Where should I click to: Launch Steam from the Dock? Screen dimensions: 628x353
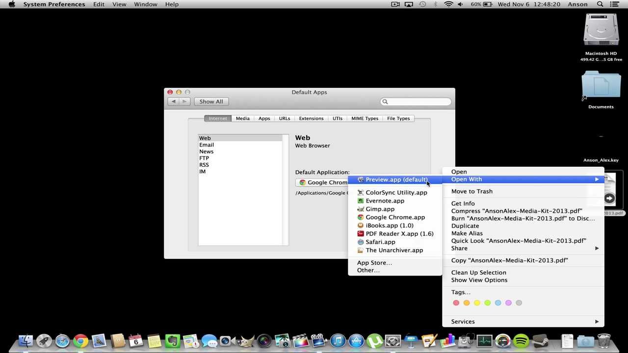540,341
